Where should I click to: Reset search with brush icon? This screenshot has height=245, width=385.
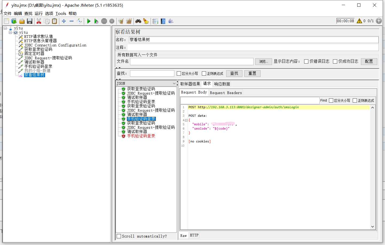pyautogui.click(x=146, y=21)
